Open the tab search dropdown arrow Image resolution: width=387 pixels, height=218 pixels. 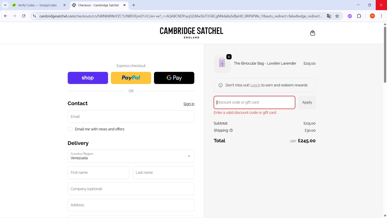pyautogui.click(x=5, y=5)
